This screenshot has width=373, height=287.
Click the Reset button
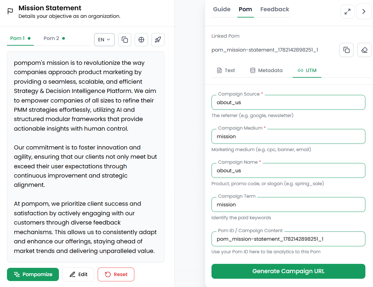click(116, 274)
